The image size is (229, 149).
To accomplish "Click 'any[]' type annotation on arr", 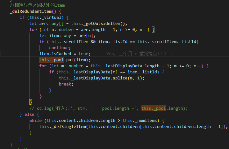I will click(58, 24).
